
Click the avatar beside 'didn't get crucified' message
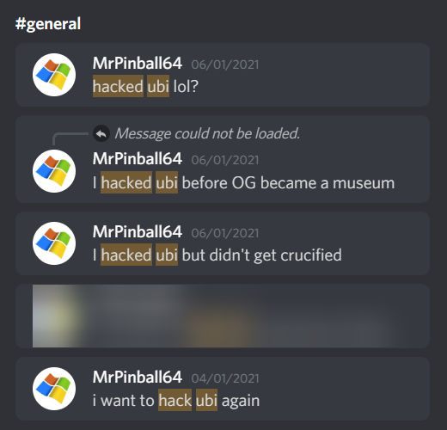[x=54, y=243]
